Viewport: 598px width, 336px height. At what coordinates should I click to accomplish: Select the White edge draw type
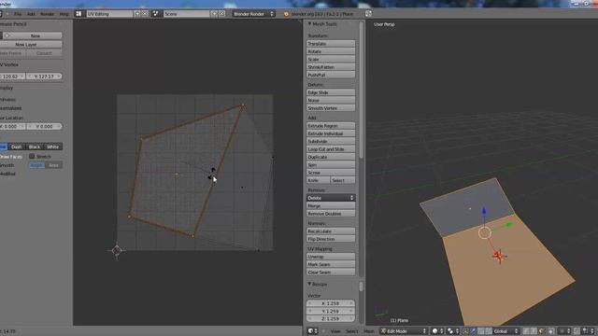[x=52, y=147]
